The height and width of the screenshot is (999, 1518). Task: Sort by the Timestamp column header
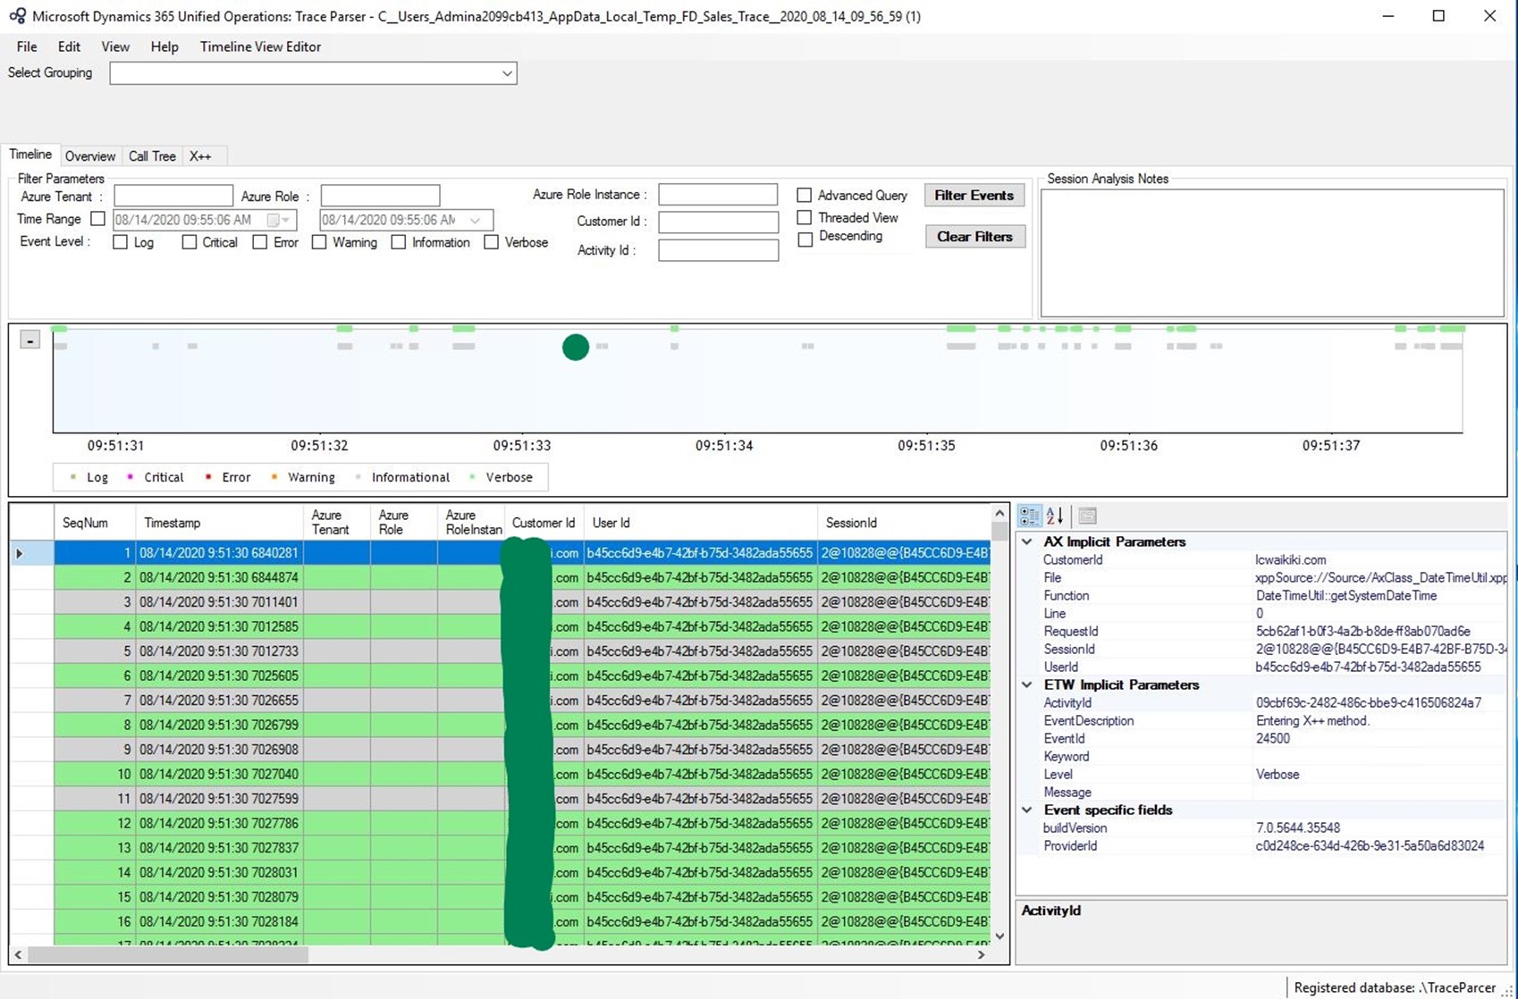[219, 523]
